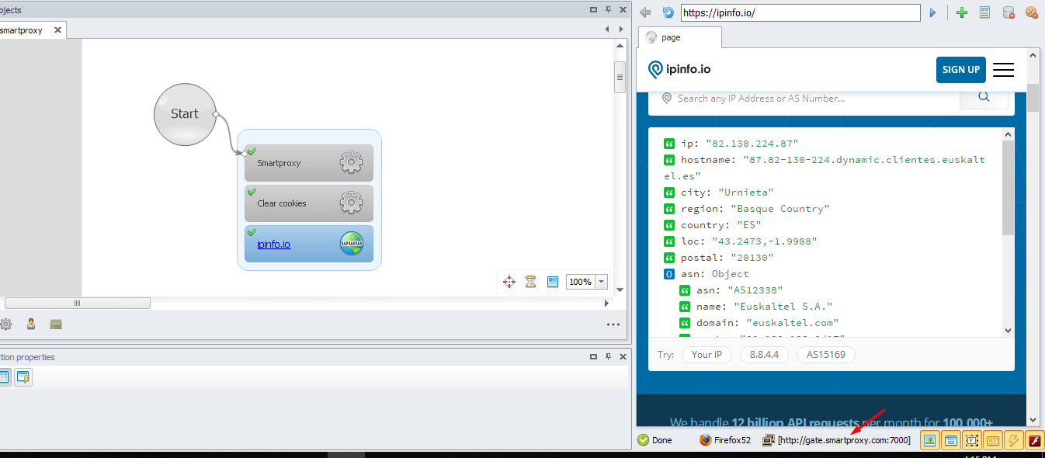
Task: Click the red crosshair center icon
Action: 509,282
